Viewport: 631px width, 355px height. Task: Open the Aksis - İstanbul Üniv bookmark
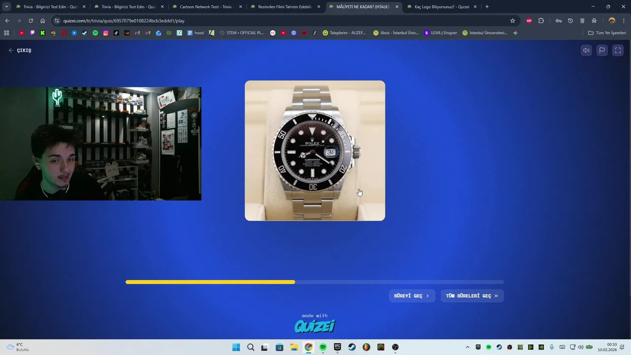[x=396, y=33]
